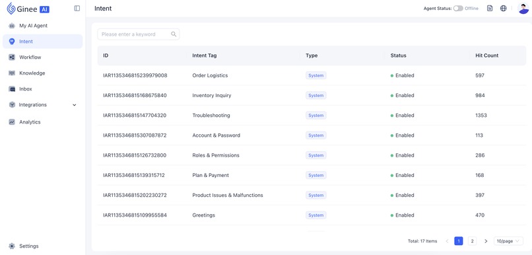Click the Intent page title
Screen dimensions: 532x255
tap(103, 9)
